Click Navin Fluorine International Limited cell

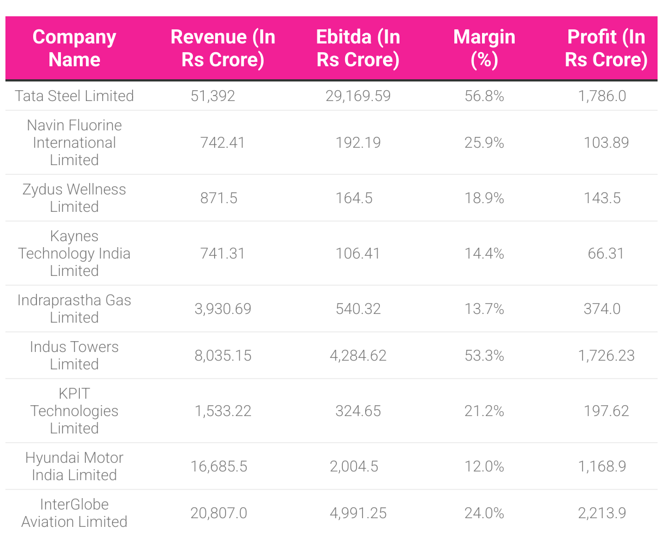[74, 142]
